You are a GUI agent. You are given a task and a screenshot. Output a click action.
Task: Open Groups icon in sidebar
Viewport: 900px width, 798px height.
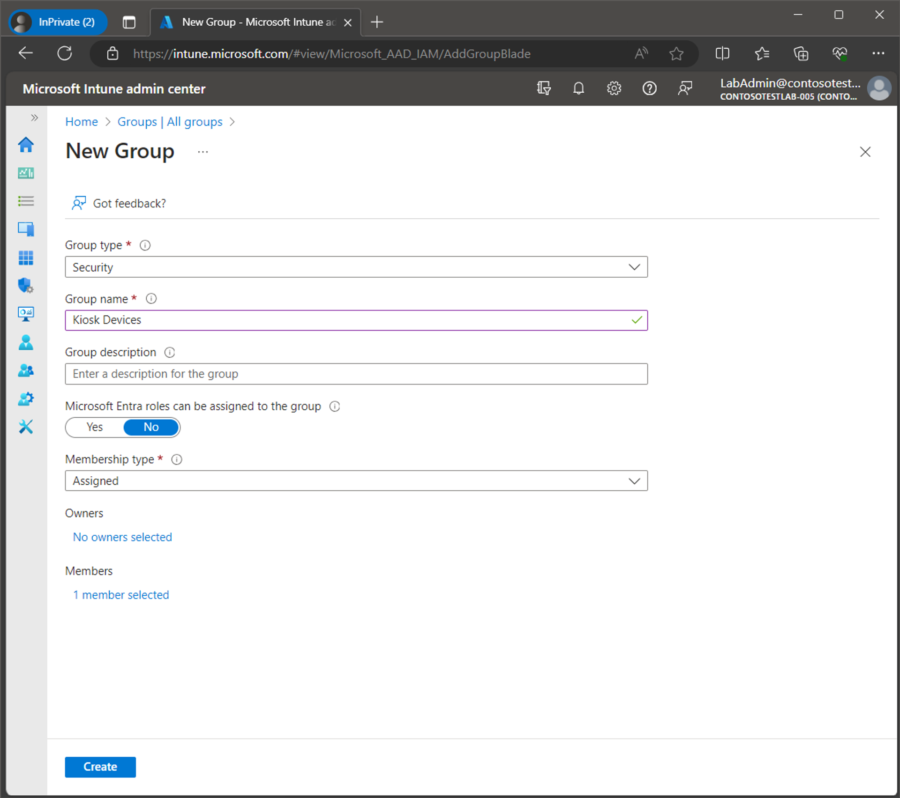point(26,371)
